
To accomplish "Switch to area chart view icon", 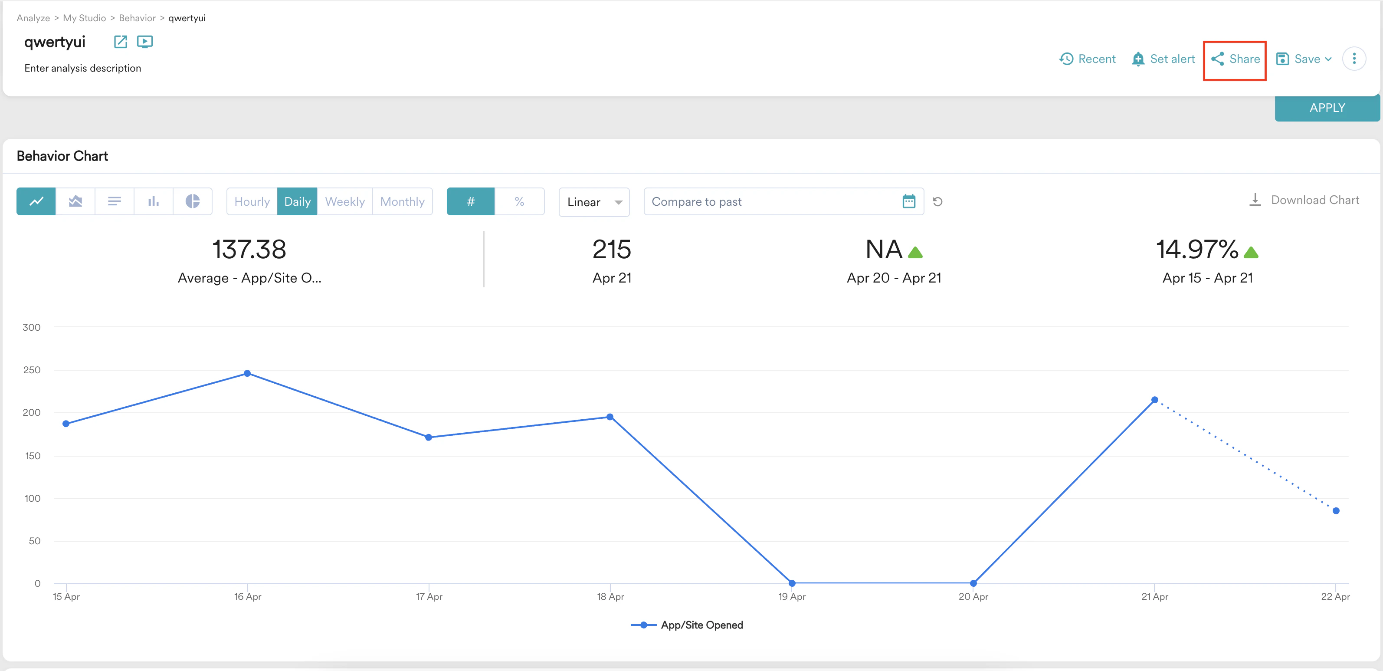I will (x=75, y=201).
